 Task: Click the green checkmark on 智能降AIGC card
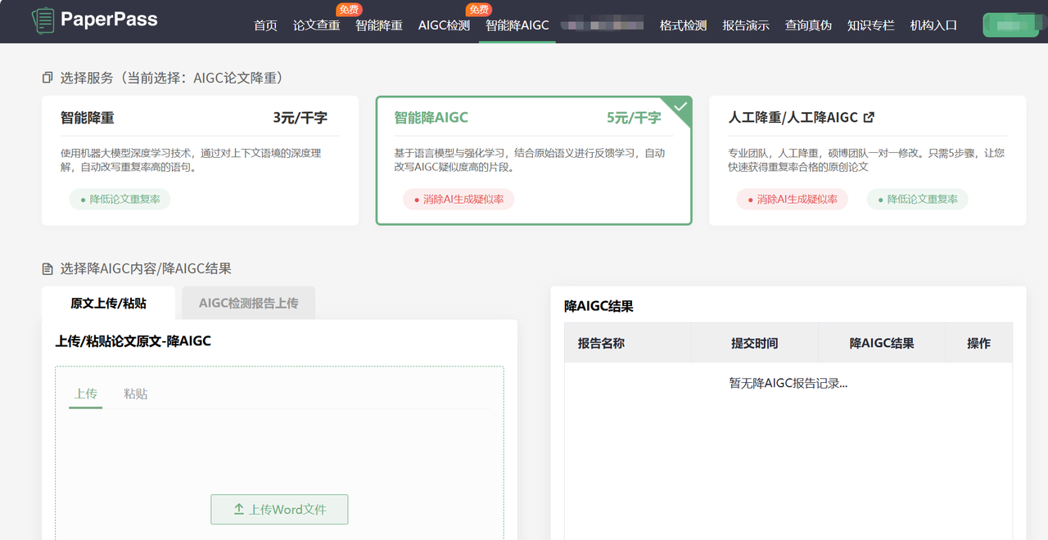click(680, 106)
